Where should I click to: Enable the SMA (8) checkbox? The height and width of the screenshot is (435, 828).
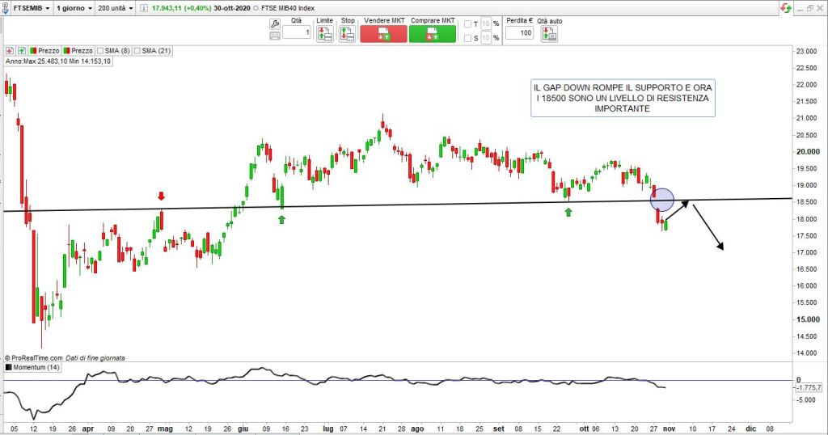(x=100, y=50)
